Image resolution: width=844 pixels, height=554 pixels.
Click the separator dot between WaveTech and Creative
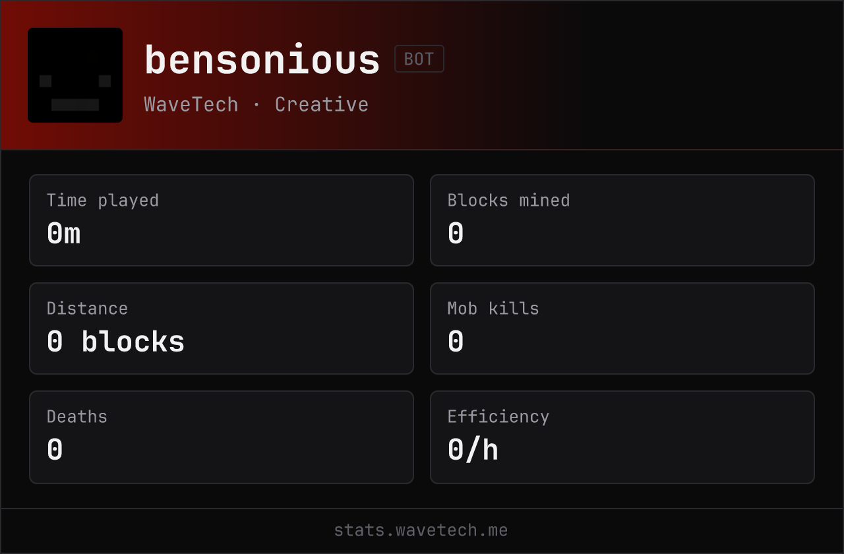(256, 105)
